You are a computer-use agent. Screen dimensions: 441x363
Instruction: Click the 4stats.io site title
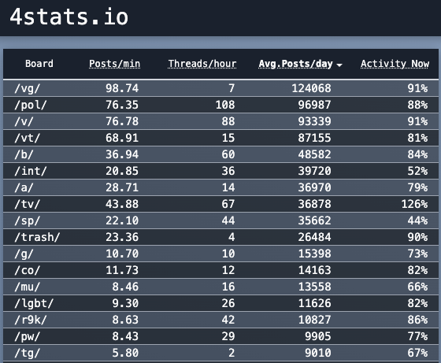coord(69,17)
